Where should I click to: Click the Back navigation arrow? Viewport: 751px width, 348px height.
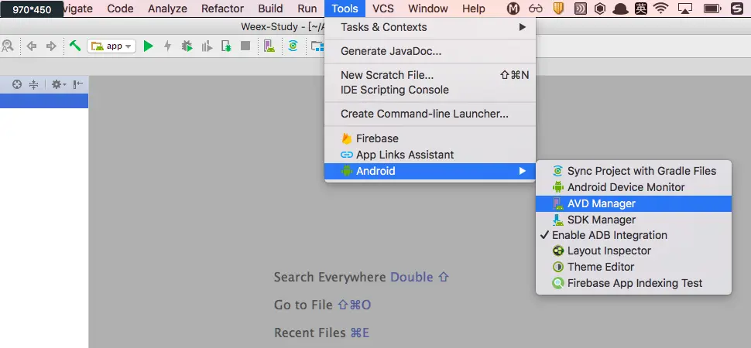point(32,46)
